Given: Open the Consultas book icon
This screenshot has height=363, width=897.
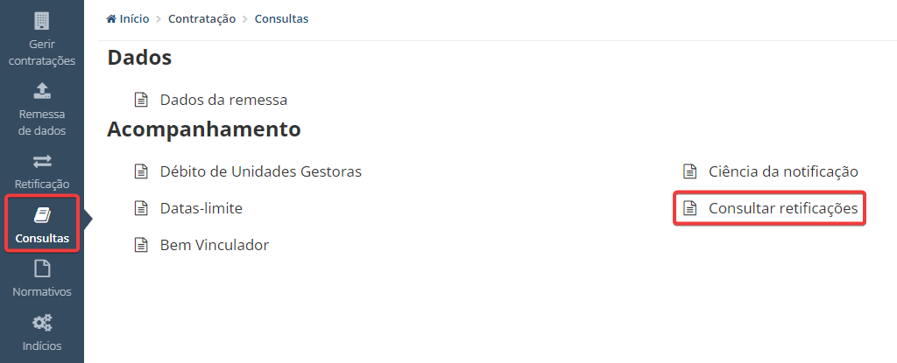Looking at the screenshot, I should point(42,215).
